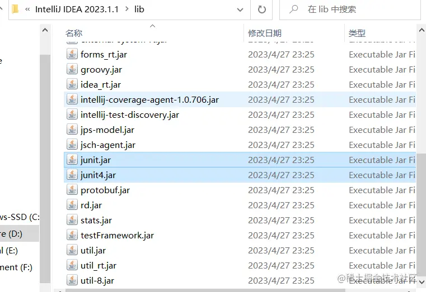
Task: Expand the hidden path chevron «
Action: (27, 9)
